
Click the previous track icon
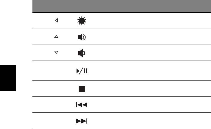[82, 105]
